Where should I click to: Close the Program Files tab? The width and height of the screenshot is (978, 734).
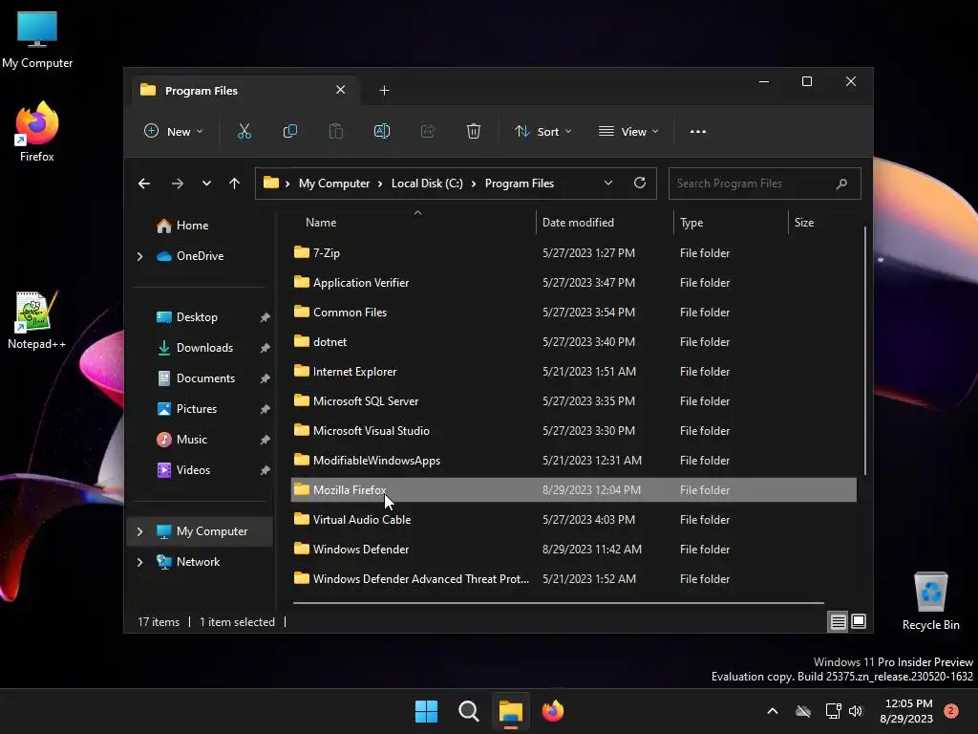[x=341, y=90]
